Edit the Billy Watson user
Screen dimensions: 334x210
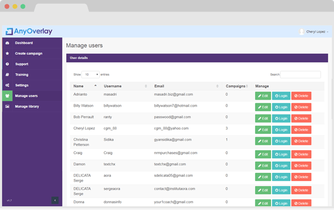click(263, 107)
